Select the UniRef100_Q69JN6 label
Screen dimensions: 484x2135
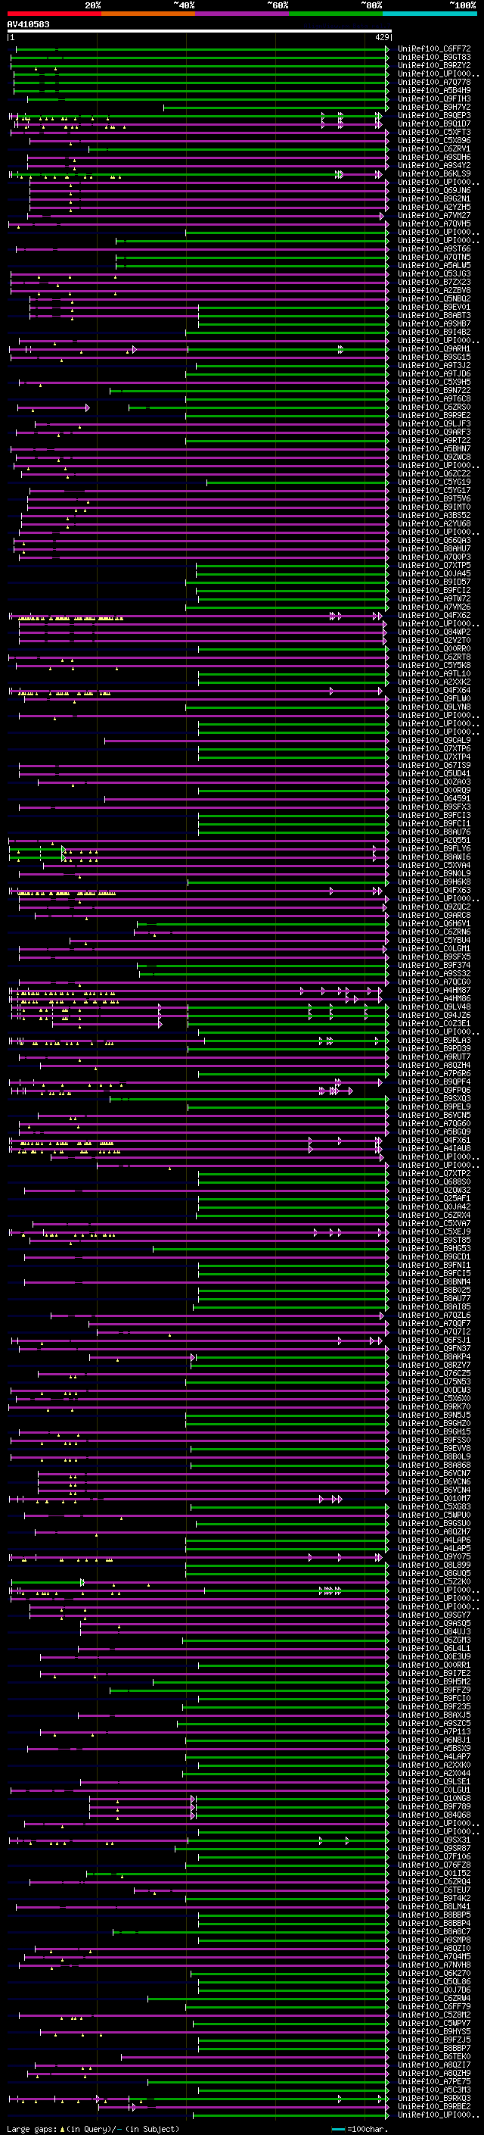tap(433, 191)
